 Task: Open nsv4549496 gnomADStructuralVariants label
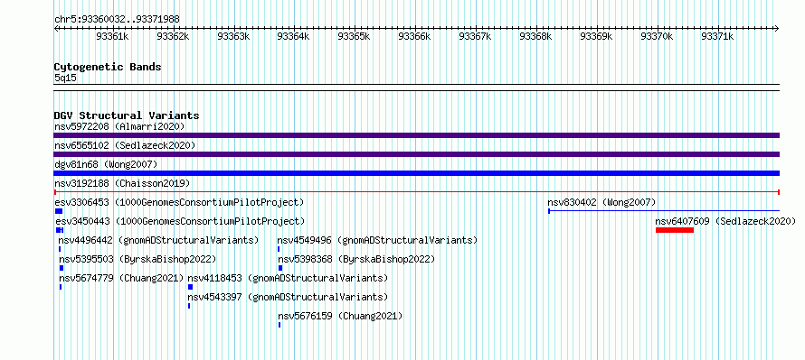[377, 240]
